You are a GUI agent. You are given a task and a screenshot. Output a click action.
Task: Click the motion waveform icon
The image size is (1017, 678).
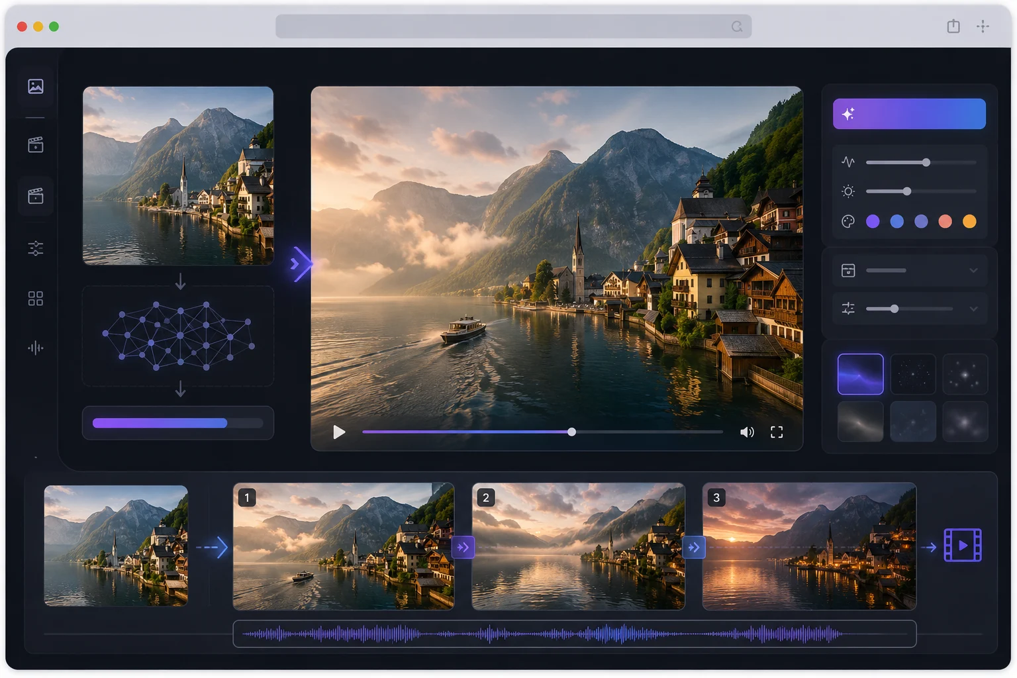pyautogui.click(x=848, y=162)
